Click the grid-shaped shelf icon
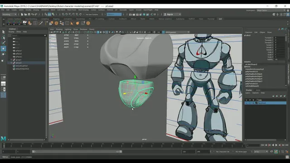Viewport: 290px width, 163px height. click(35, 23)
